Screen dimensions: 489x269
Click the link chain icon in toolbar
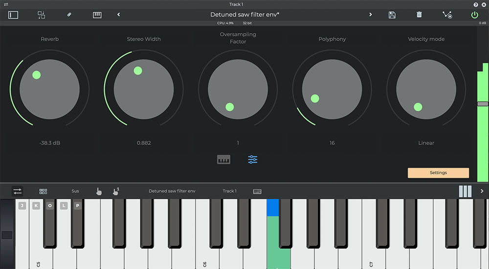(69, 15)
